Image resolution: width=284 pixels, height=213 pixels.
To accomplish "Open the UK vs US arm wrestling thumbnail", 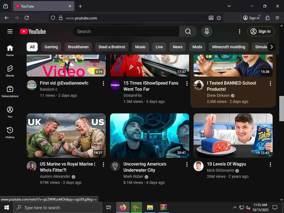I will 66,135.
